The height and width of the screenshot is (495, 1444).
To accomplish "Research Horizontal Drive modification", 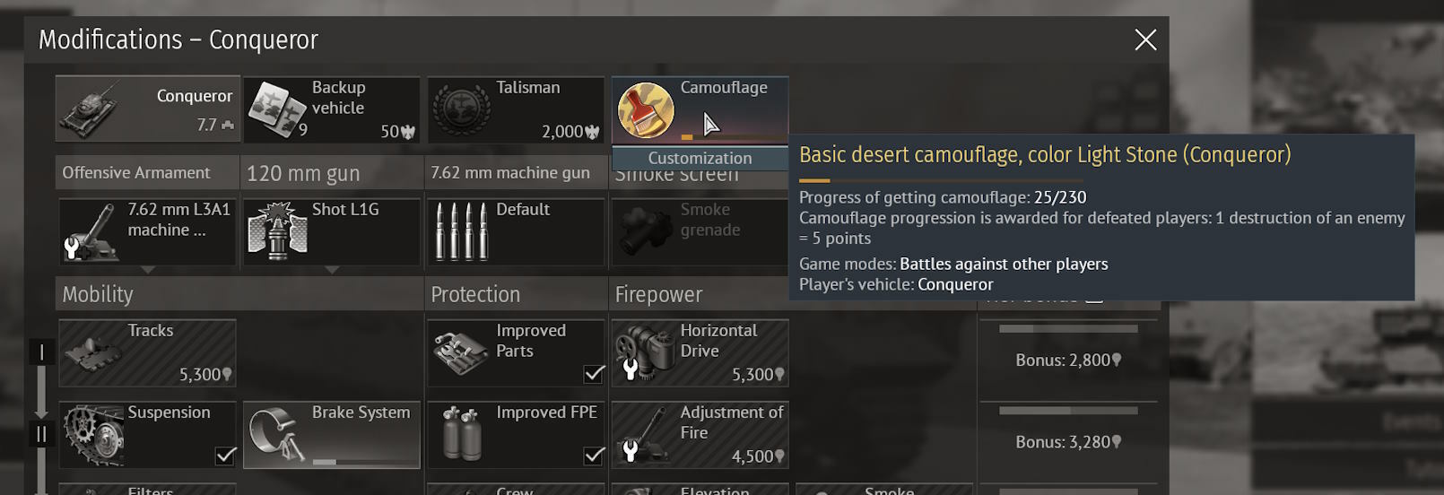I will tap(700, 353).
